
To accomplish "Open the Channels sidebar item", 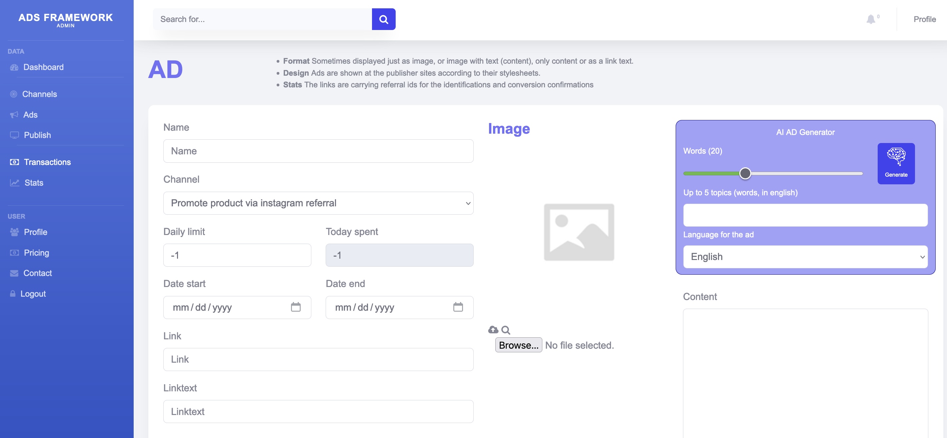I will (39, 94).
